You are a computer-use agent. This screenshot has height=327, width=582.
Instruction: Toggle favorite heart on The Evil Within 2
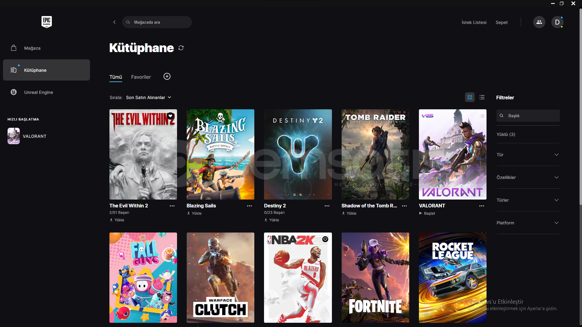click(x=170, y=116)
